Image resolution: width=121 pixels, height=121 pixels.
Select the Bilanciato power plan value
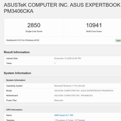pos(58,100)
